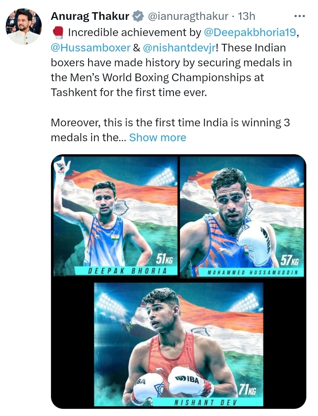
Task: Click the red boxing glove emoji
Action: point(58,32)
